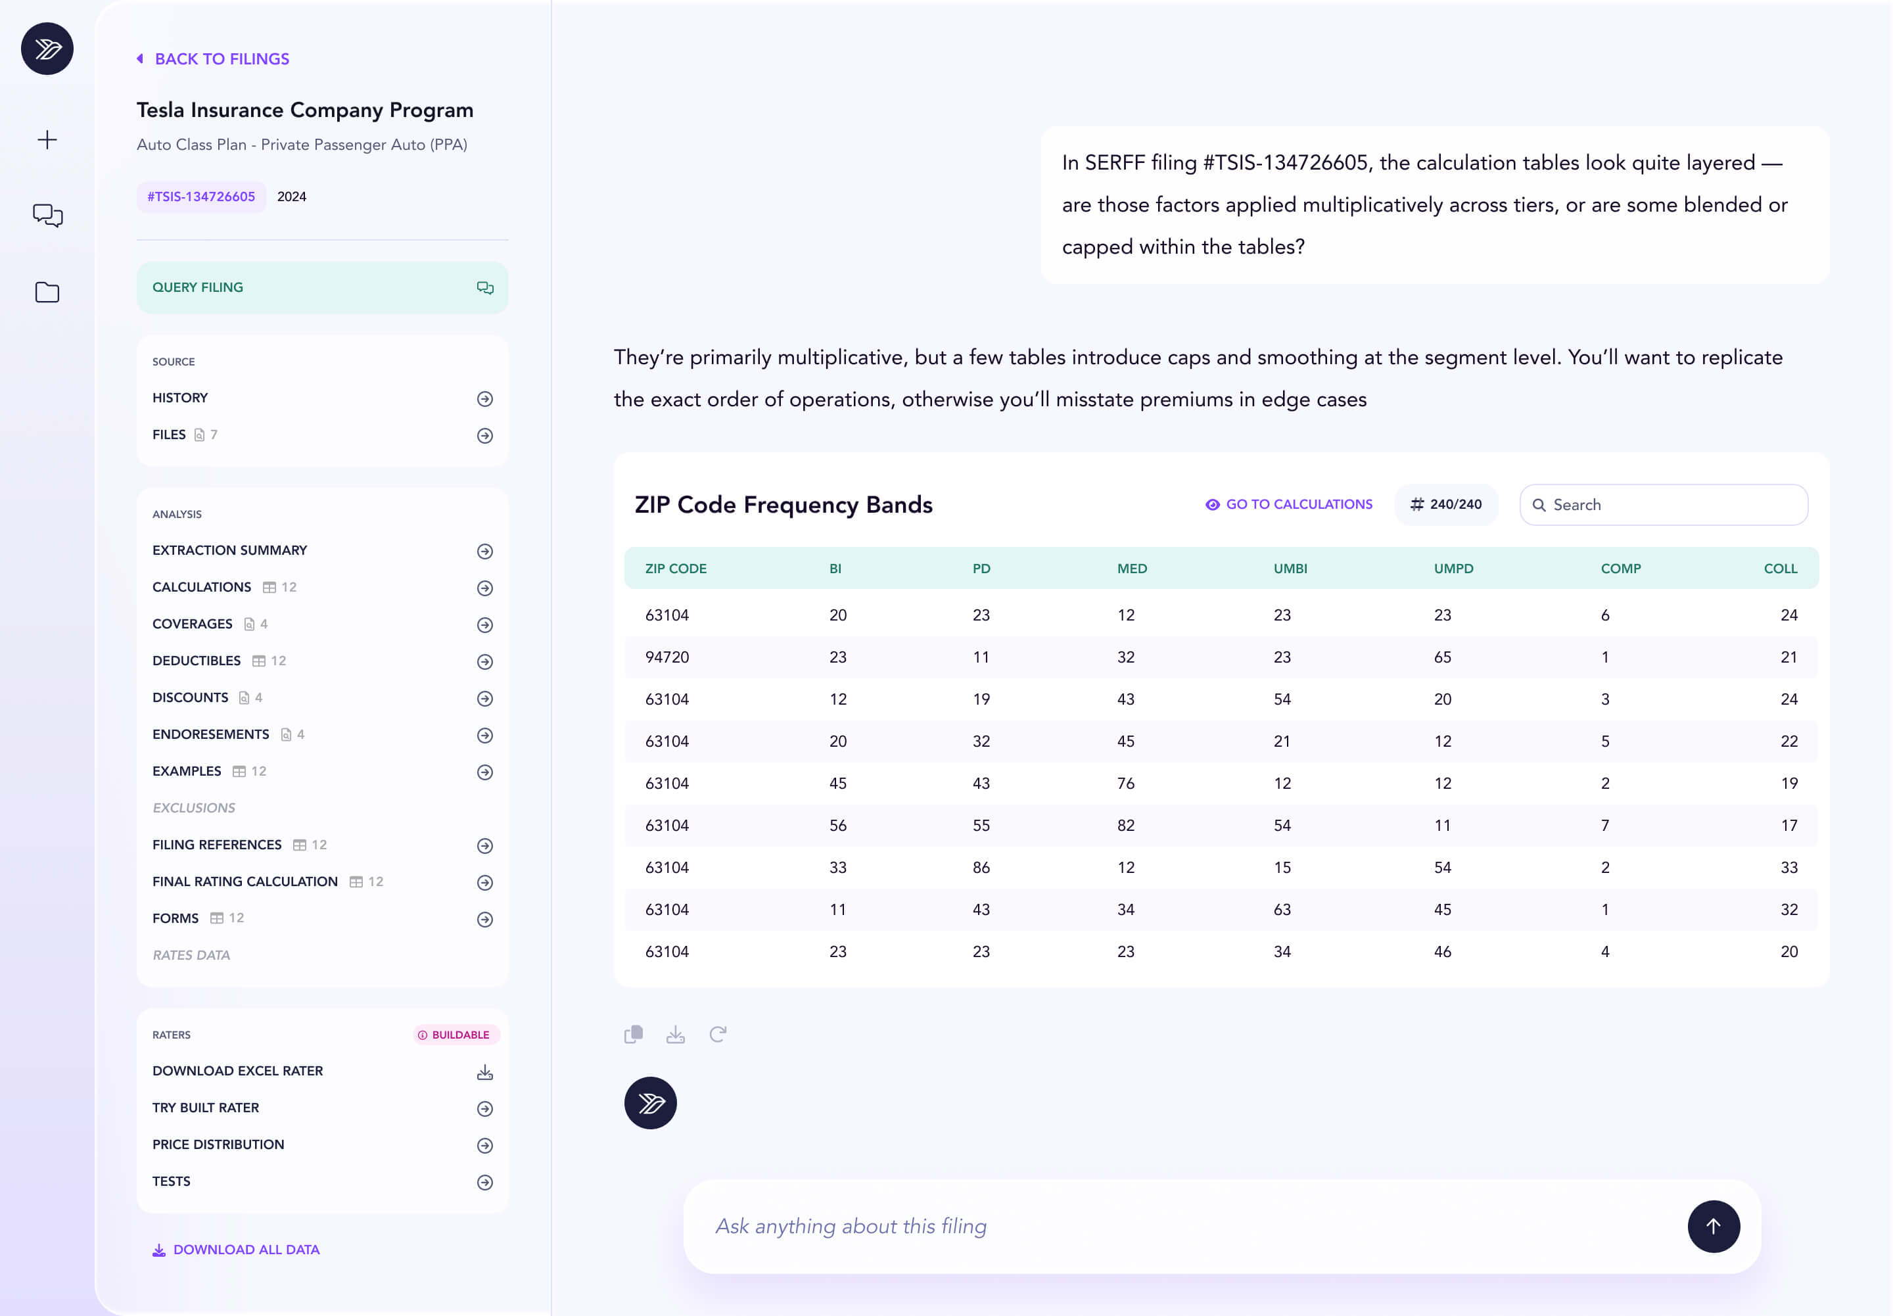Open the Deductibles section arrow
The width and height of the screenshot is (1893, 1316).
485,661
